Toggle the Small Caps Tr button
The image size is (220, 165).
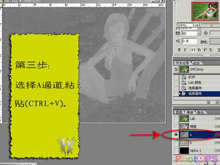pyautogui.click(x=199, y=50)
